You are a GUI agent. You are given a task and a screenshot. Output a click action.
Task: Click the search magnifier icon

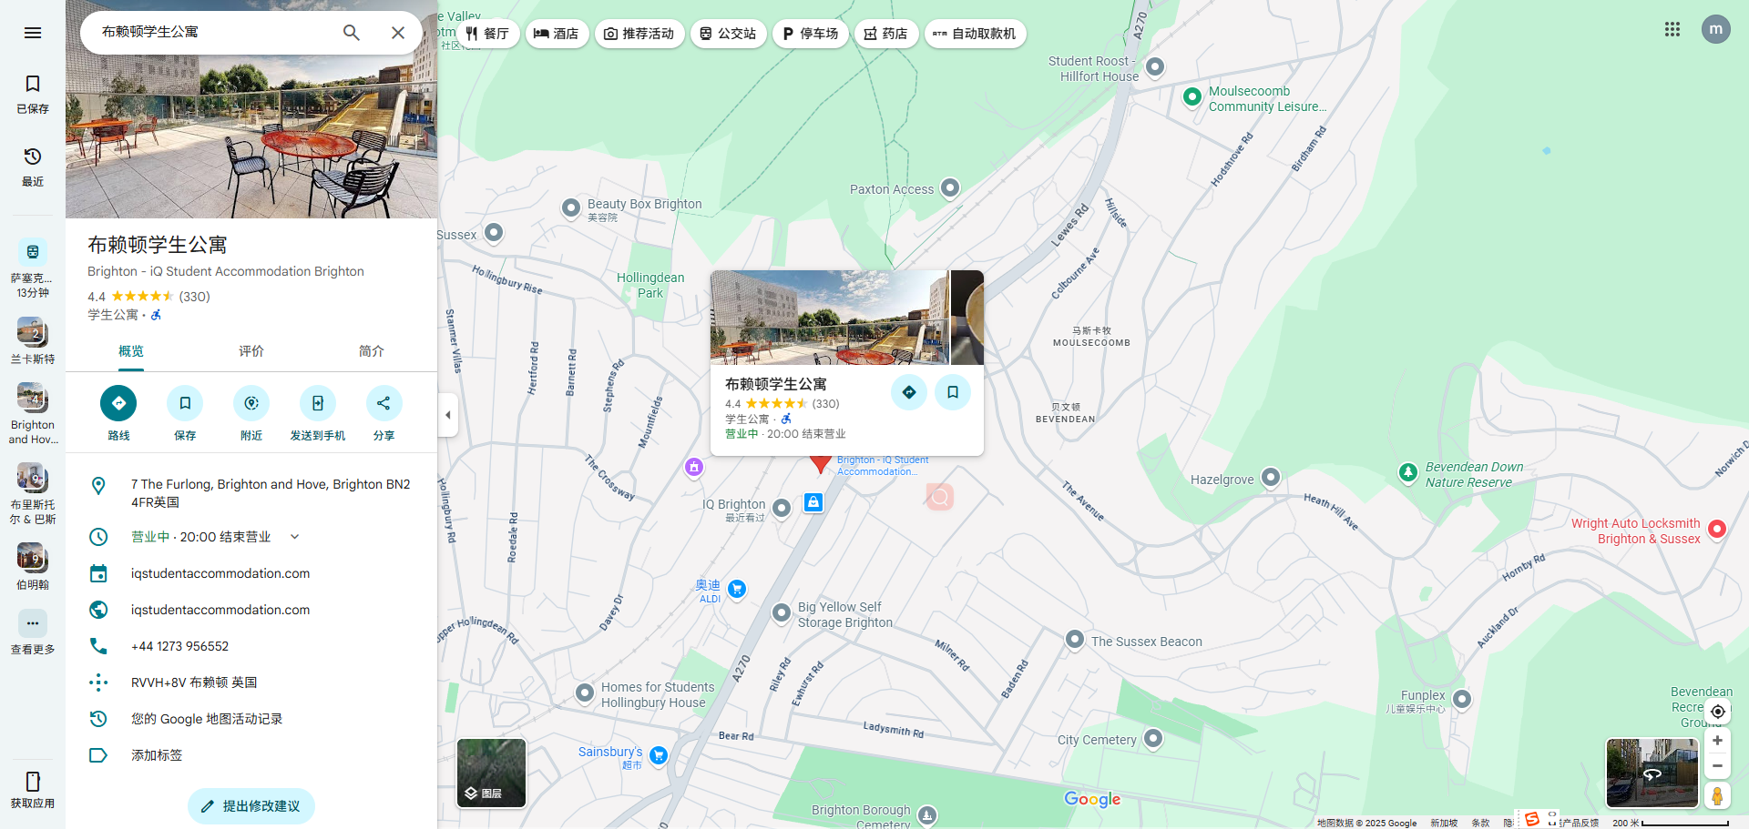click(x=351, y=33)
